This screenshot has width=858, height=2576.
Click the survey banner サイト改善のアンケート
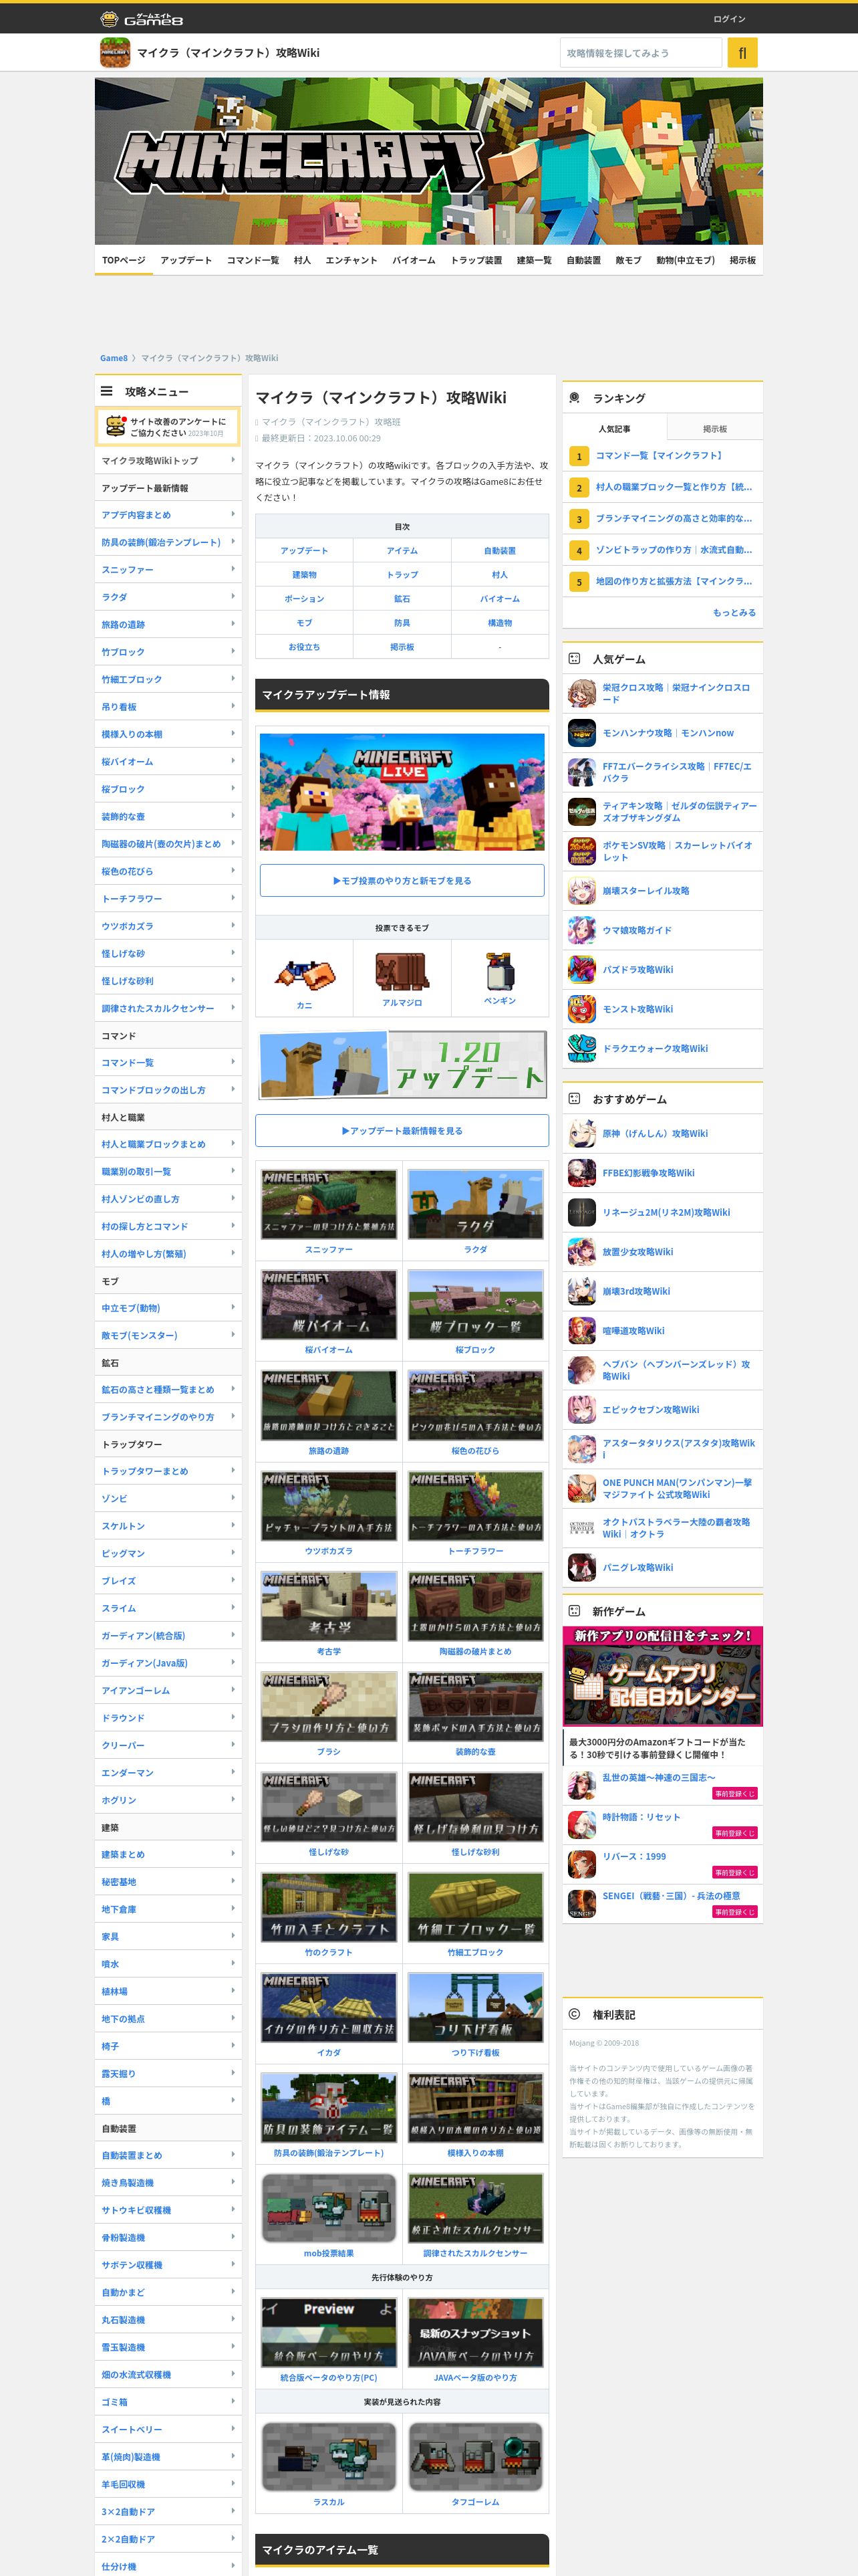click(x=168, y=427)
